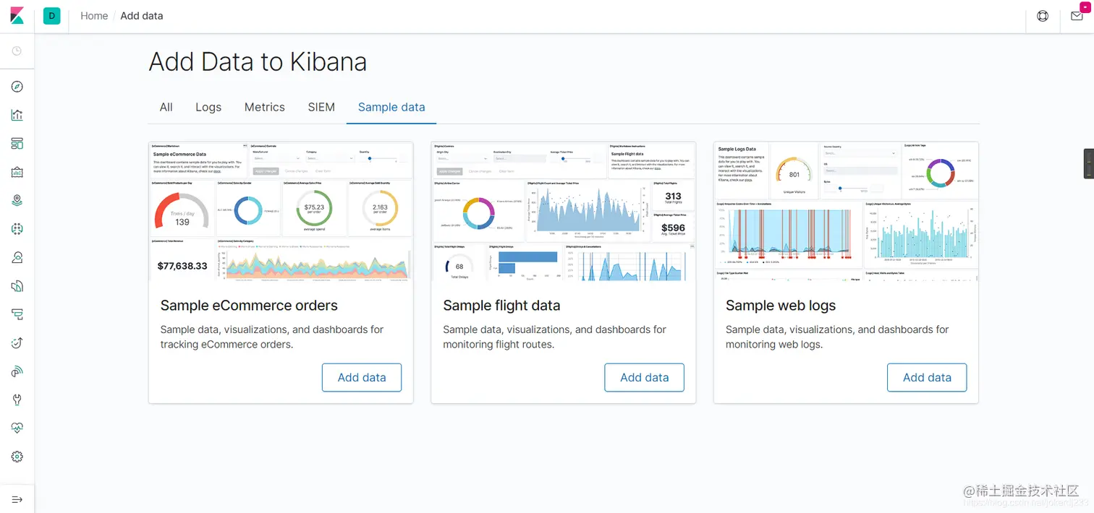Add data for Sample eCommerce orders

click(362, 377)
